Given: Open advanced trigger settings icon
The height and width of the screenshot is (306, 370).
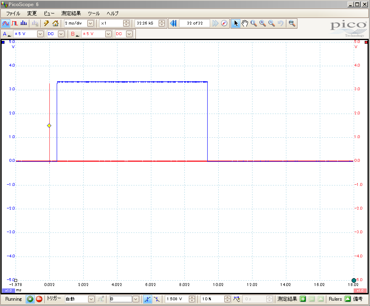Looking at the screenshot, I should (x=101, y=299).
